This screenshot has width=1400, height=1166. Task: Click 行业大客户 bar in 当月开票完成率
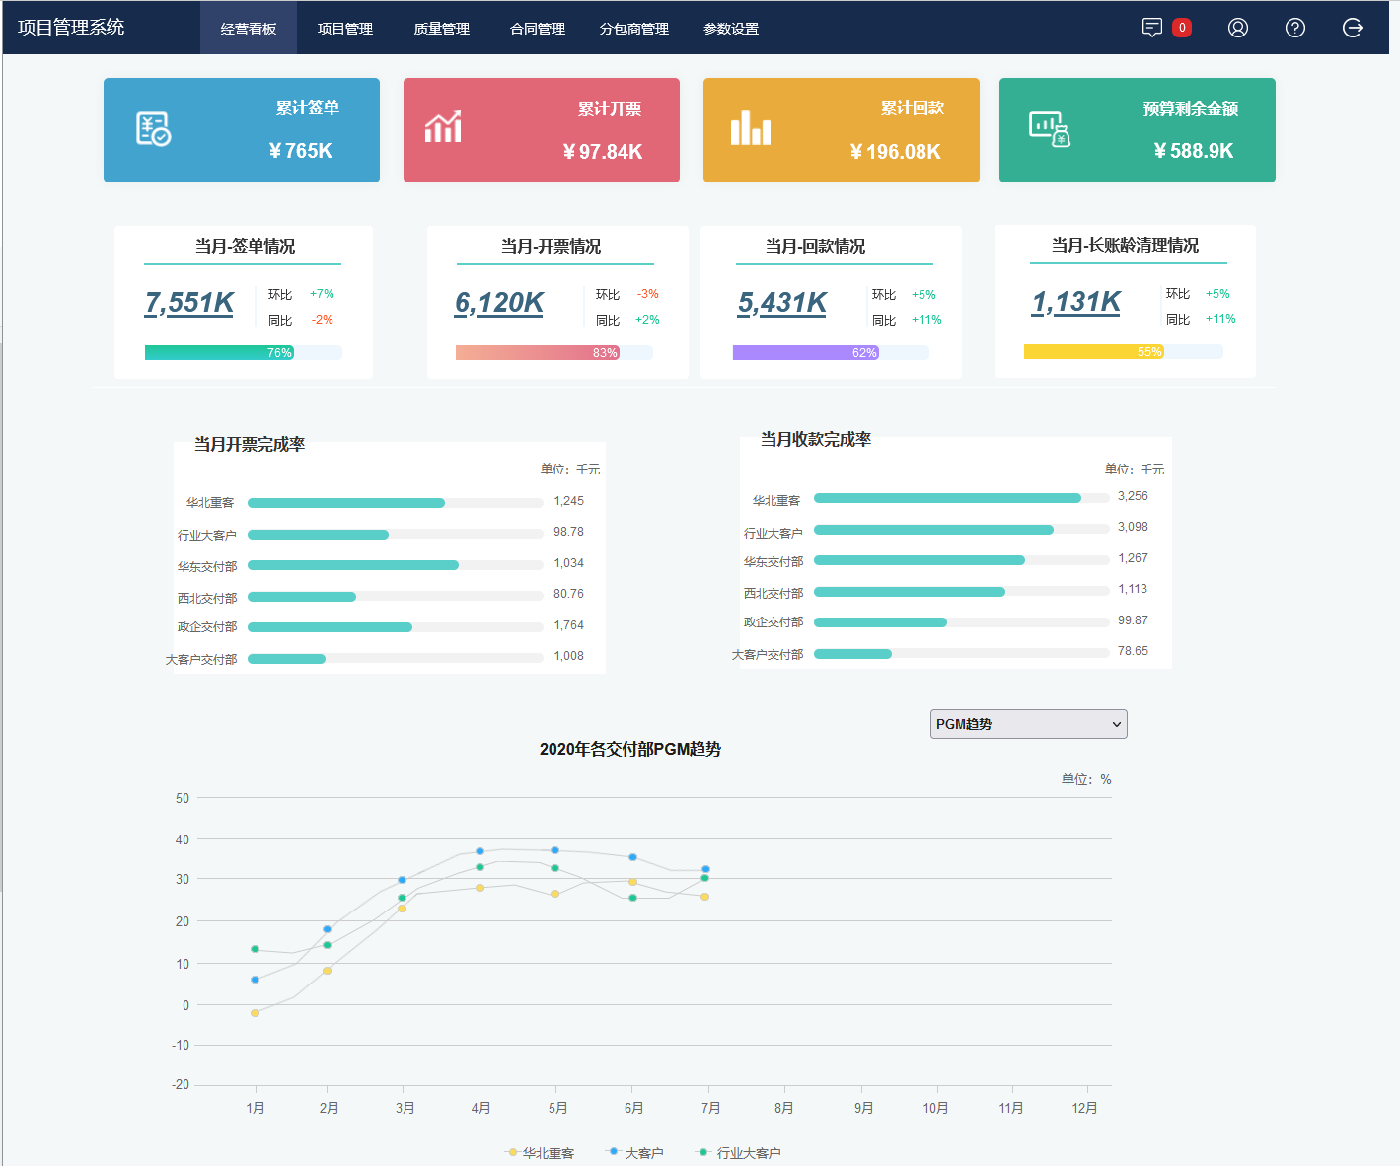click(318, 535)
